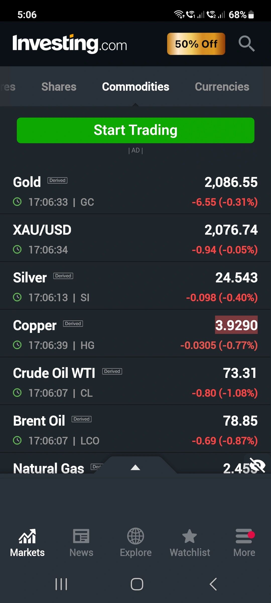
Task: Tap the Investing.com logo
Action: pyautogui.click(x=70, y=44)
